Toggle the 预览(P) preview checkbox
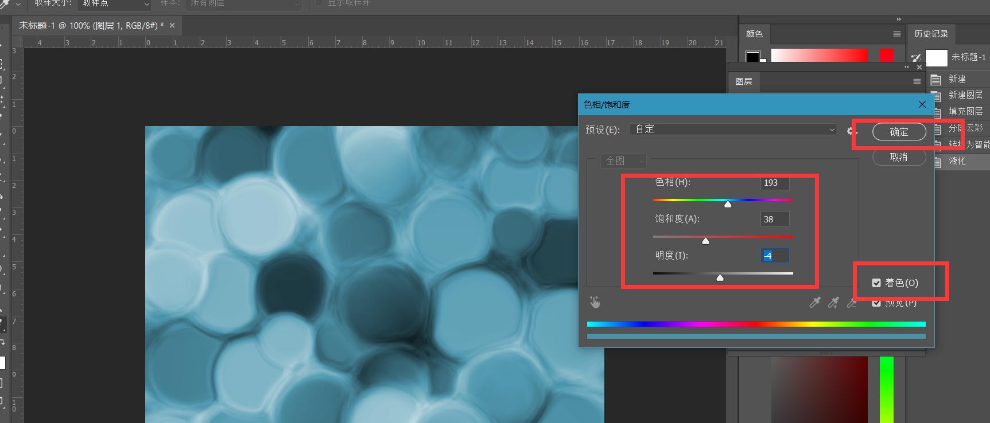The image size is (990, 423). coord(876,303)
